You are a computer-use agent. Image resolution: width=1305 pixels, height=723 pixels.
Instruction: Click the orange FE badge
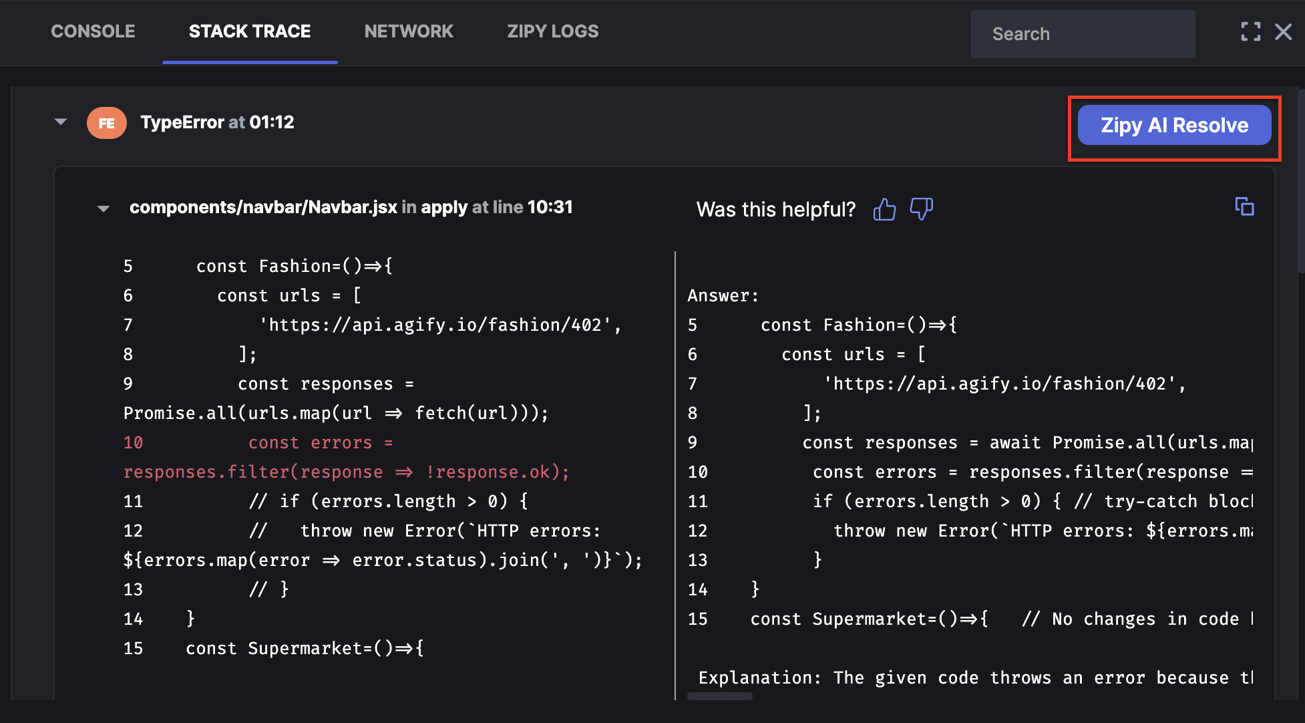[x=106, y=123]
